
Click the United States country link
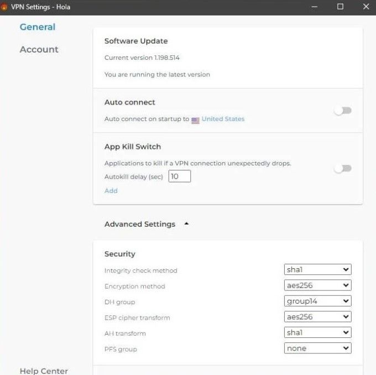223,119
